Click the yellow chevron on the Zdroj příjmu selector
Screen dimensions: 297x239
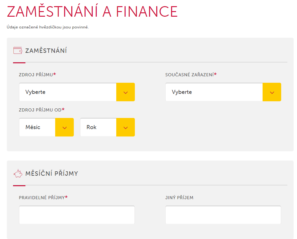[x=125, y=92]
